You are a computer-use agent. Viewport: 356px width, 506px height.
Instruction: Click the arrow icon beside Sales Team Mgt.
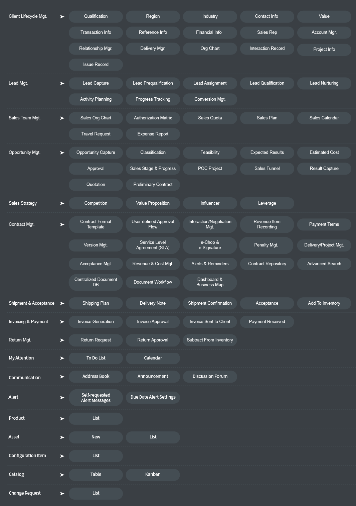(62, 118)
